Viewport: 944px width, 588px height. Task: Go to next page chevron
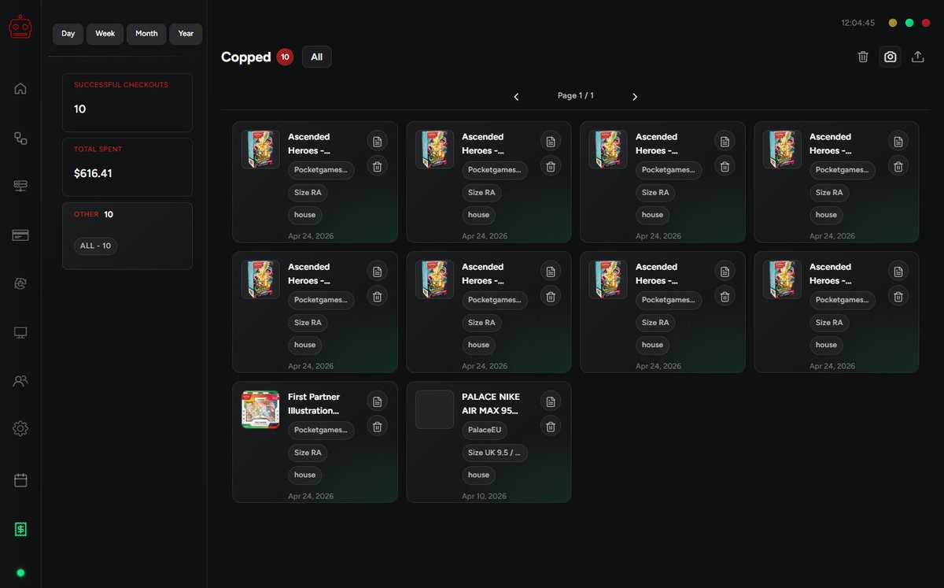click(x=635, y=97)
